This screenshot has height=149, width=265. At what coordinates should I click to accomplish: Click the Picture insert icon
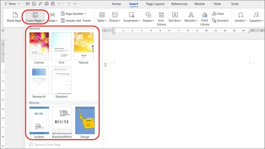click(115, 15)
